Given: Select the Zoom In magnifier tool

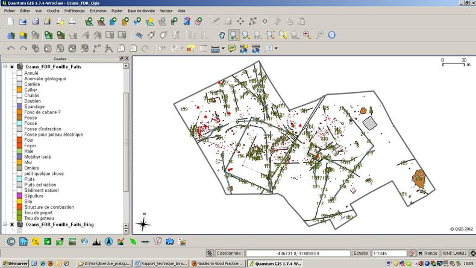Looking at the screenshot, I should (234, 35).
